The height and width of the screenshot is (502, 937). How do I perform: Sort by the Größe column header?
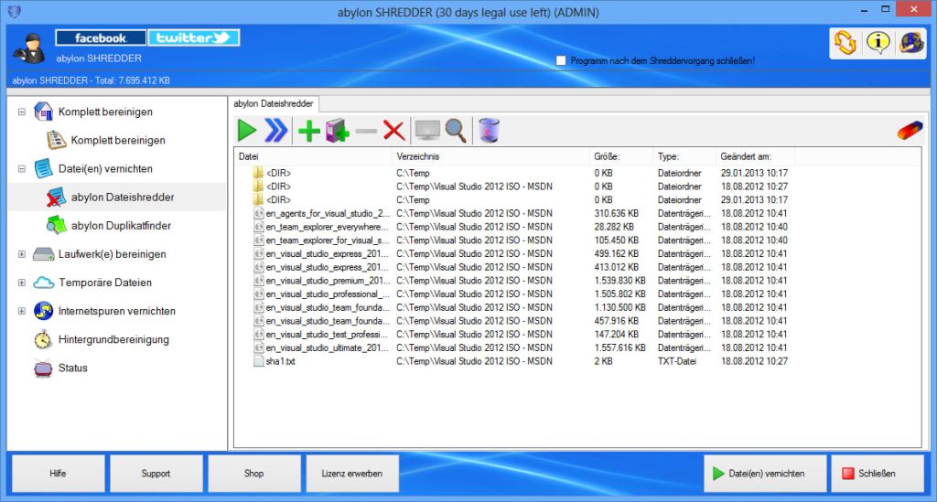pyautogui.click(x=621, y=156)
